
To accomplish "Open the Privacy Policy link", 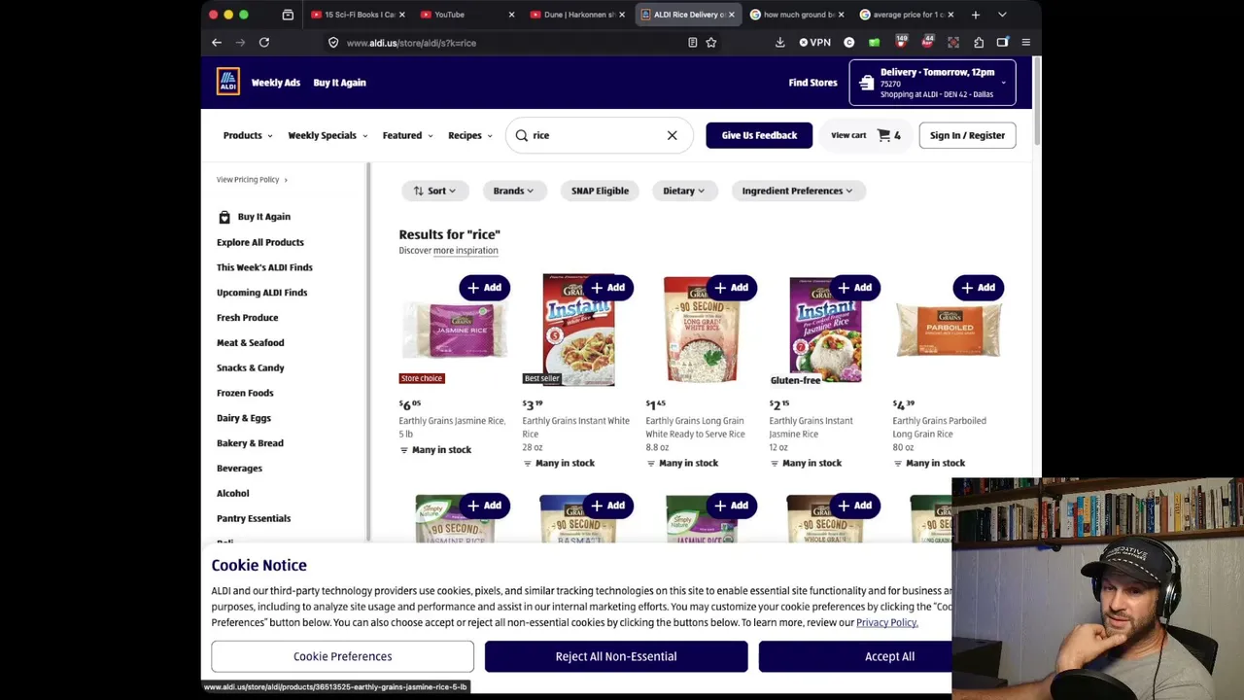I will 886,622.
